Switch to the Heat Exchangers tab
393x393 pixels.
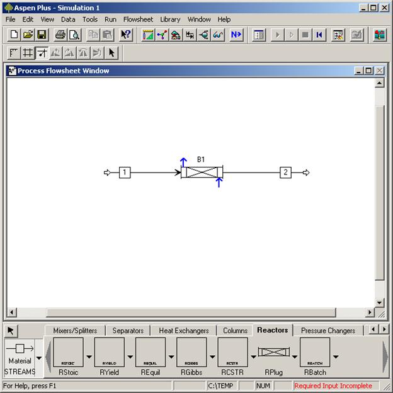183,331
